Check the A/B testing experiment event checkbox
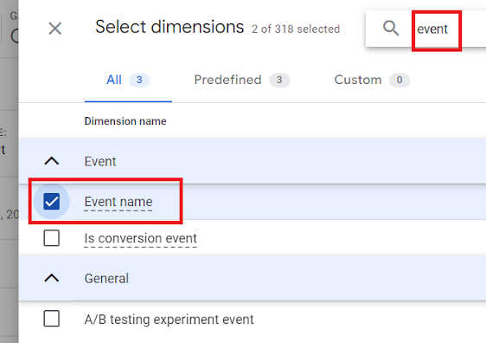The height and width of the screenshot is (343, 486). tap(51, 319)
